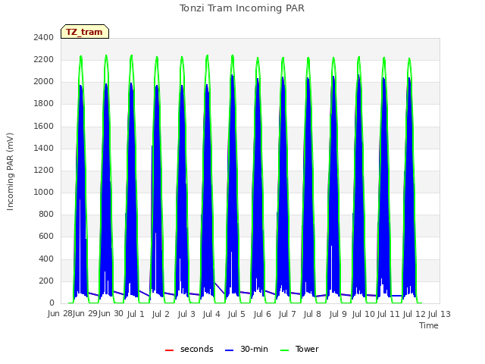Screen dimensions: 485x364
Task: Click the Time axis label
Action: tap(429, 325)
